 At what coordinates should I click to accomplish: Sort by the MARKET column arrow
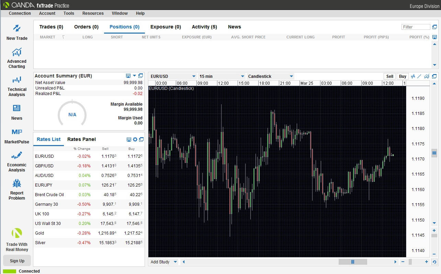click(63, 37)
